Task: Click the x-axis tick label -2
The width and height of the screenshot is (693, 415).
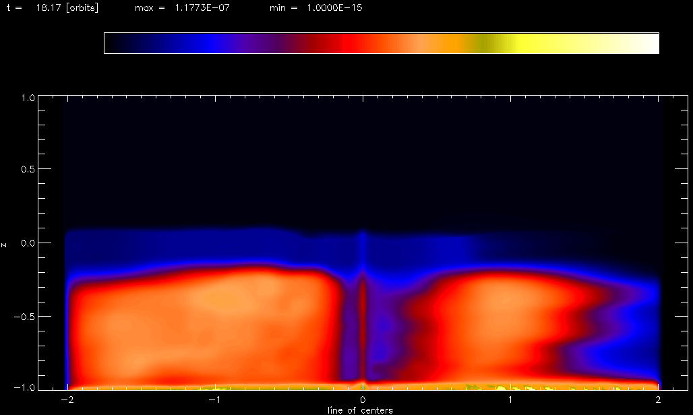Action: point(65,400)
